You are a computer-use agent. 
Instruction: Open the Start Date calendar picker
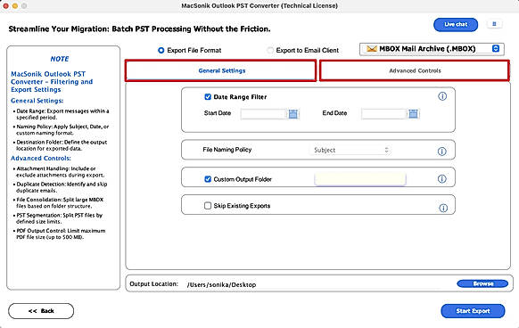tap(292, 114)
